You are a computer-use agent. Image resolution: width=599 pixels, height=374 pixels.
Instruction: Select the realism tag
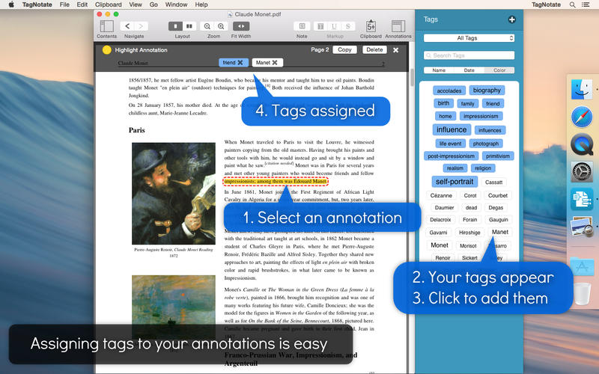point(455,168)
